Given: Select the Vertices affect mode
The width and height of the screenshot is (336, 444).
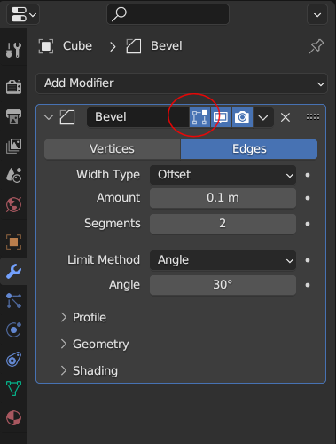Looking at the screenshot, I should [x=113, y=149].
